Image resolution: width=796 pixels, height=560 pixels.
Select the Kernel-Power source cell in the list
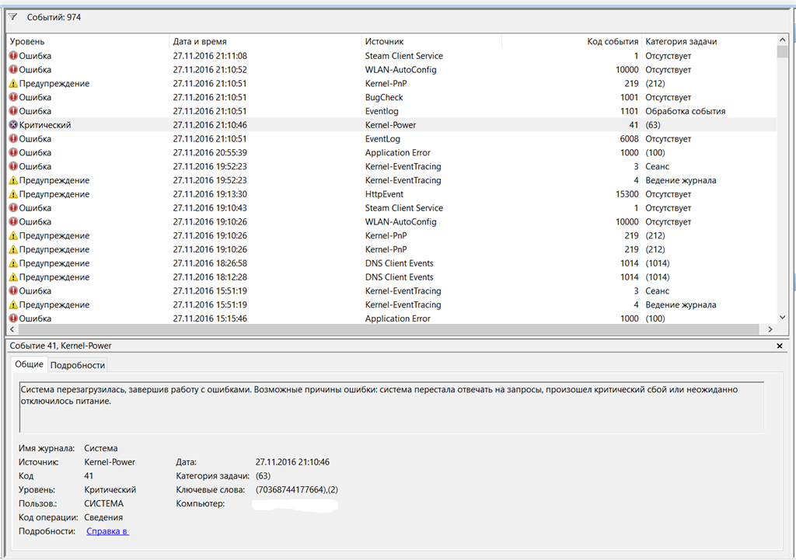(390, 125)
